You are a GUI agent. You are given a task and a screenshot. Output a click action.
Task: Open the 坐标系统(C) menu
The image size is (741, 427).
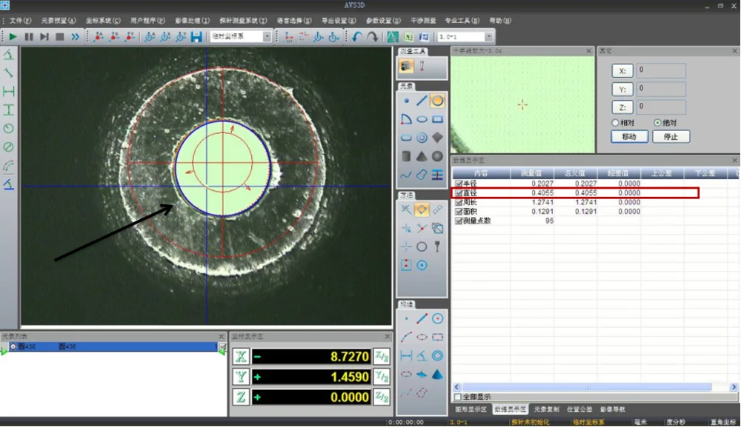[103, 21]
